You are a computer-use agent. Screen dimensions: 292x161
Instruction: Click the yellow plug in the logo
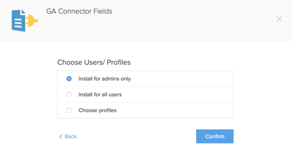point(32,20)
